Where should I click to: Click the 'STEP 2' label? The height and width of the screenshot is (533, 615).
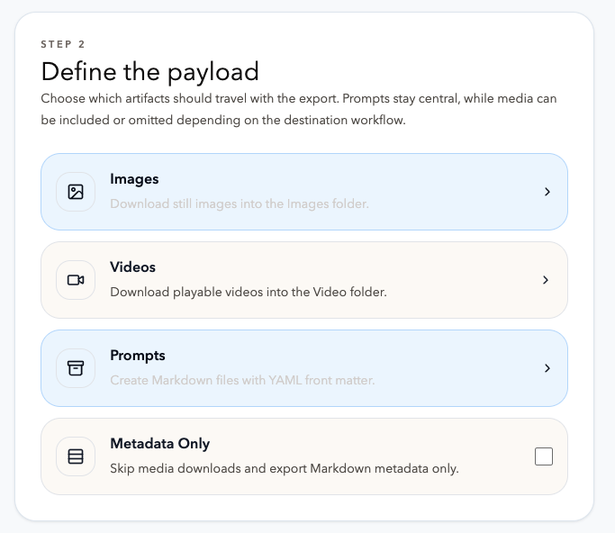pos(64,44)
